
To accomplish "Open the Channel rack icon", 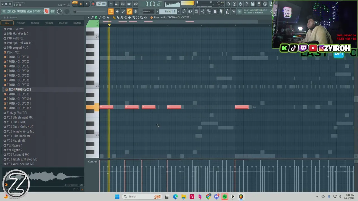I will [x=196, y=11].
